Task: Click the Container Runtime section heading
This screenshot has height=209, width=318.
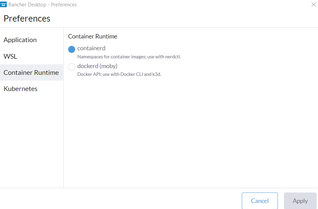Action: coord(93,36)
